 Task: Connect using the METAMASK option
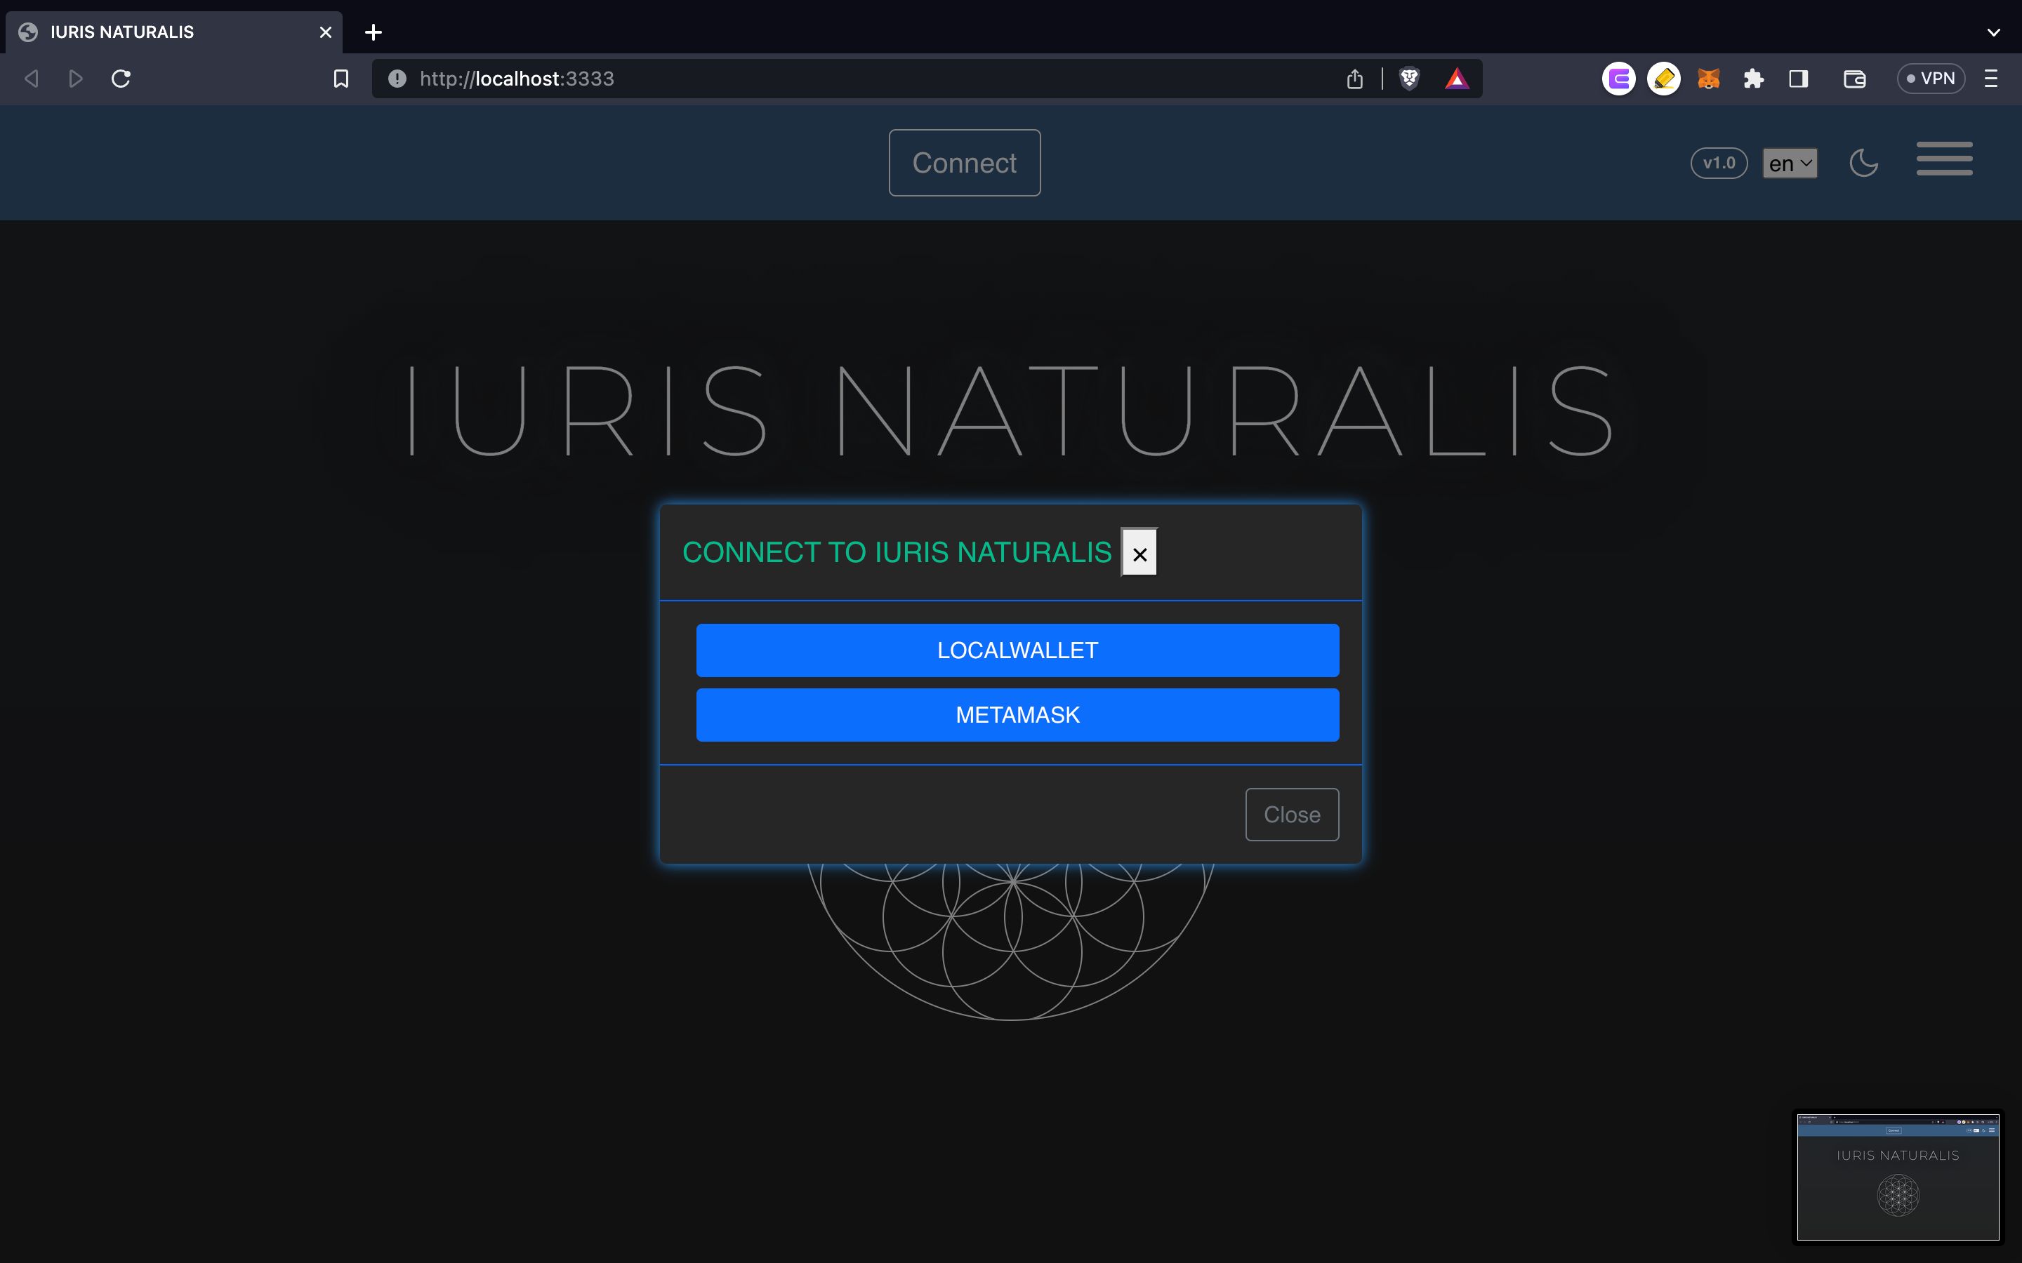[1017, 715]
